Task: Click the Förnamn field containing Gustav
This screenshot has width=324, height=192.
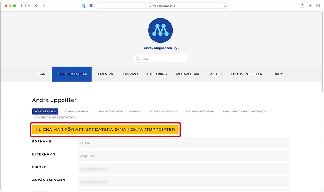Action: coord(183,143)
